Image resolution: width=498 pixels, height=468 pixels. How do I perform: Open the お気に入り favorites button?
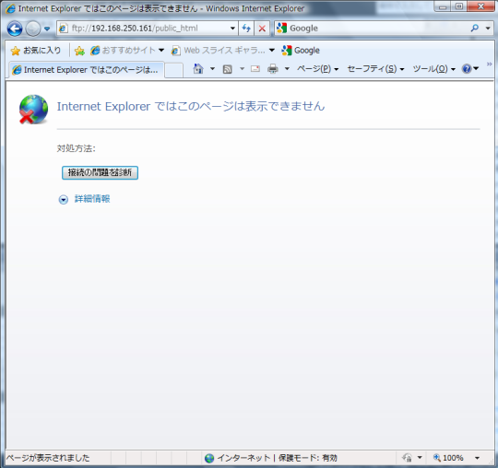pyautogui.click(x=36, y=50)
